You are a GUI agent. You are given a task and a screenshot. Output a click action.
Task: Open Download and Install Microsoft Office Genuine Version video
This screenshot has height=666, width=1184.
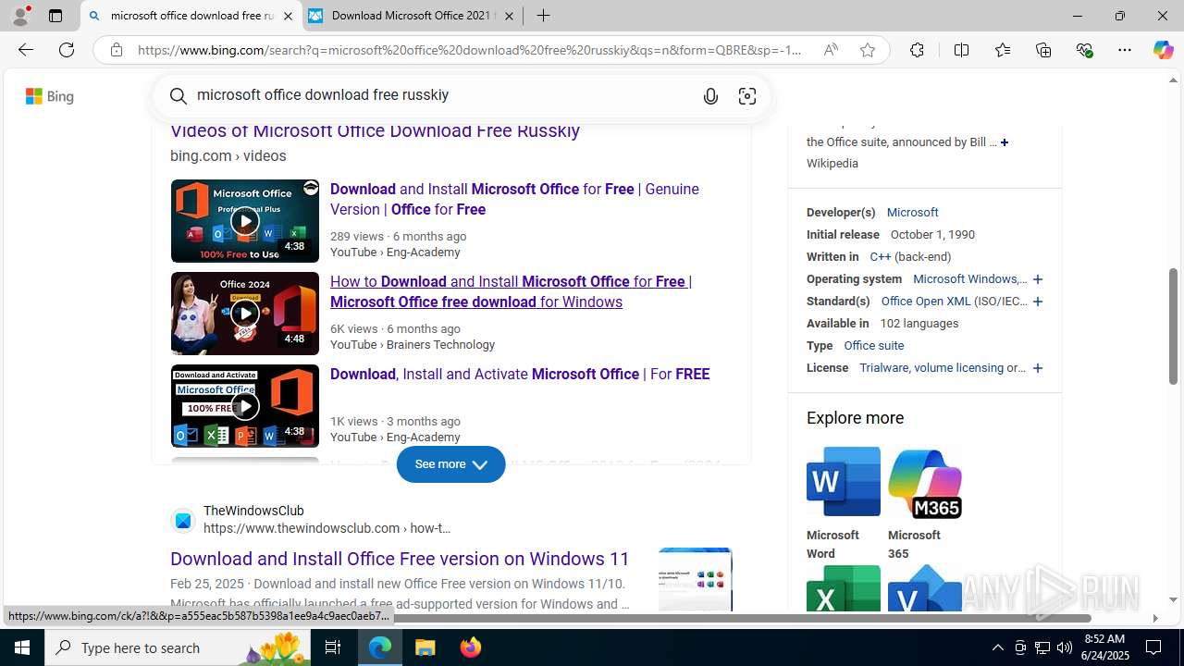pyautogui.click(x=514, y=199)
